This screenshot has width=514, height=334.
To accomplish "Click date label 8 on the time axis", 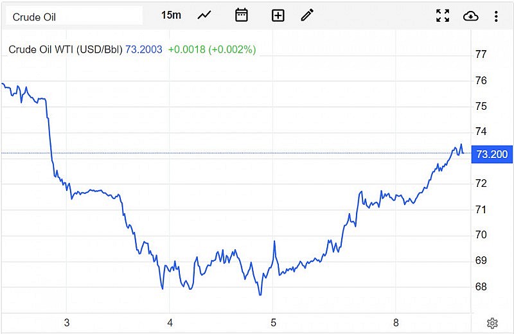I will point(396,322).
